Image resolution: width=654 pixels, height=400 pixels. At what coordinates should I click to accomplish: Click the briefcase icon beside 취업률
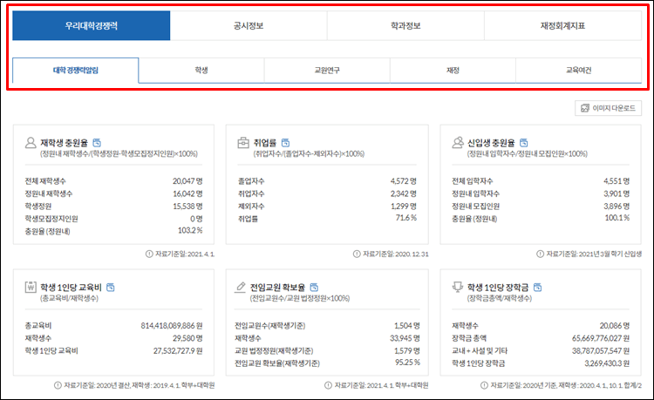tap(243, 143)
